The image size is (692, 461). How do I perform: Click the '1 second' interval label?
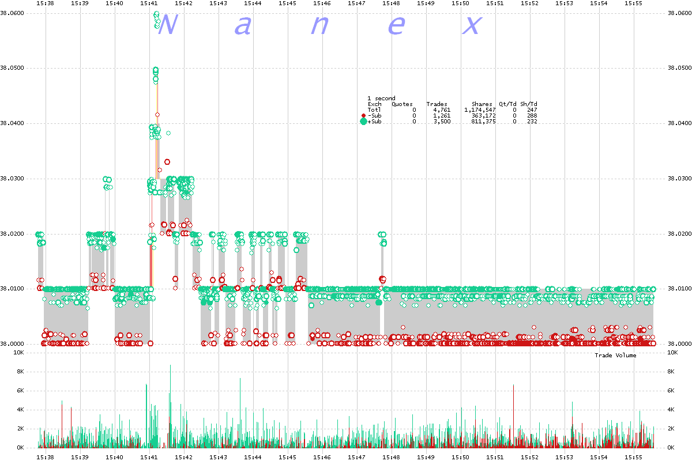[x=381, y=99]
